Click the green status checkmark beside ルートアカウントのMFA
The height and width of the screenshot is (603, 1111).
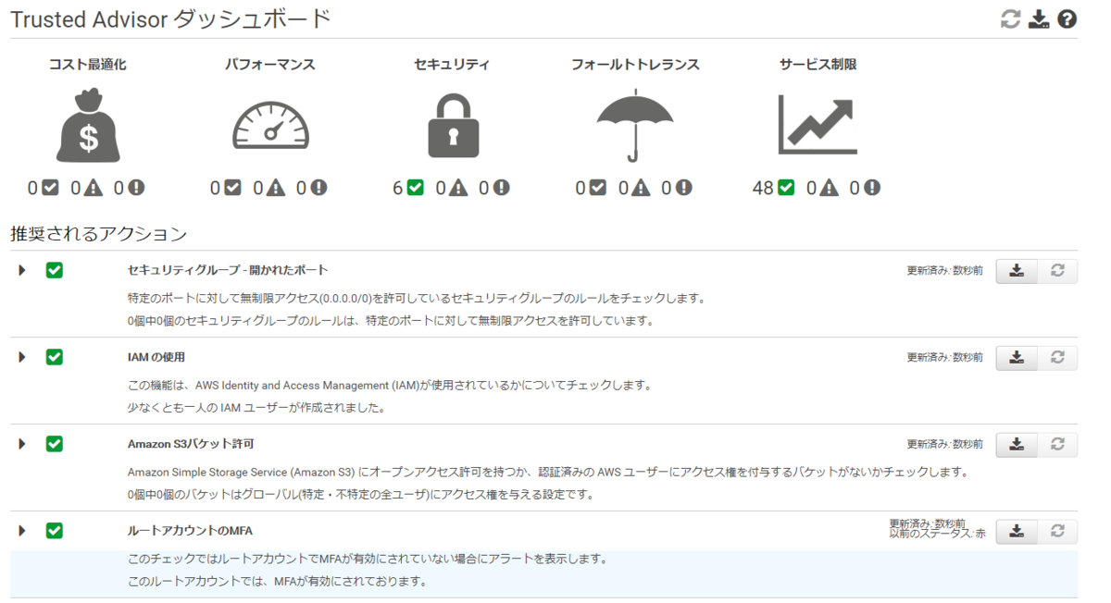(54, 530)
